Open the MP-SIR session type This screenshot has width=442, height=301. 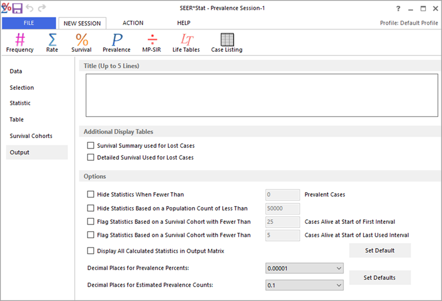(x=152, y=43)
